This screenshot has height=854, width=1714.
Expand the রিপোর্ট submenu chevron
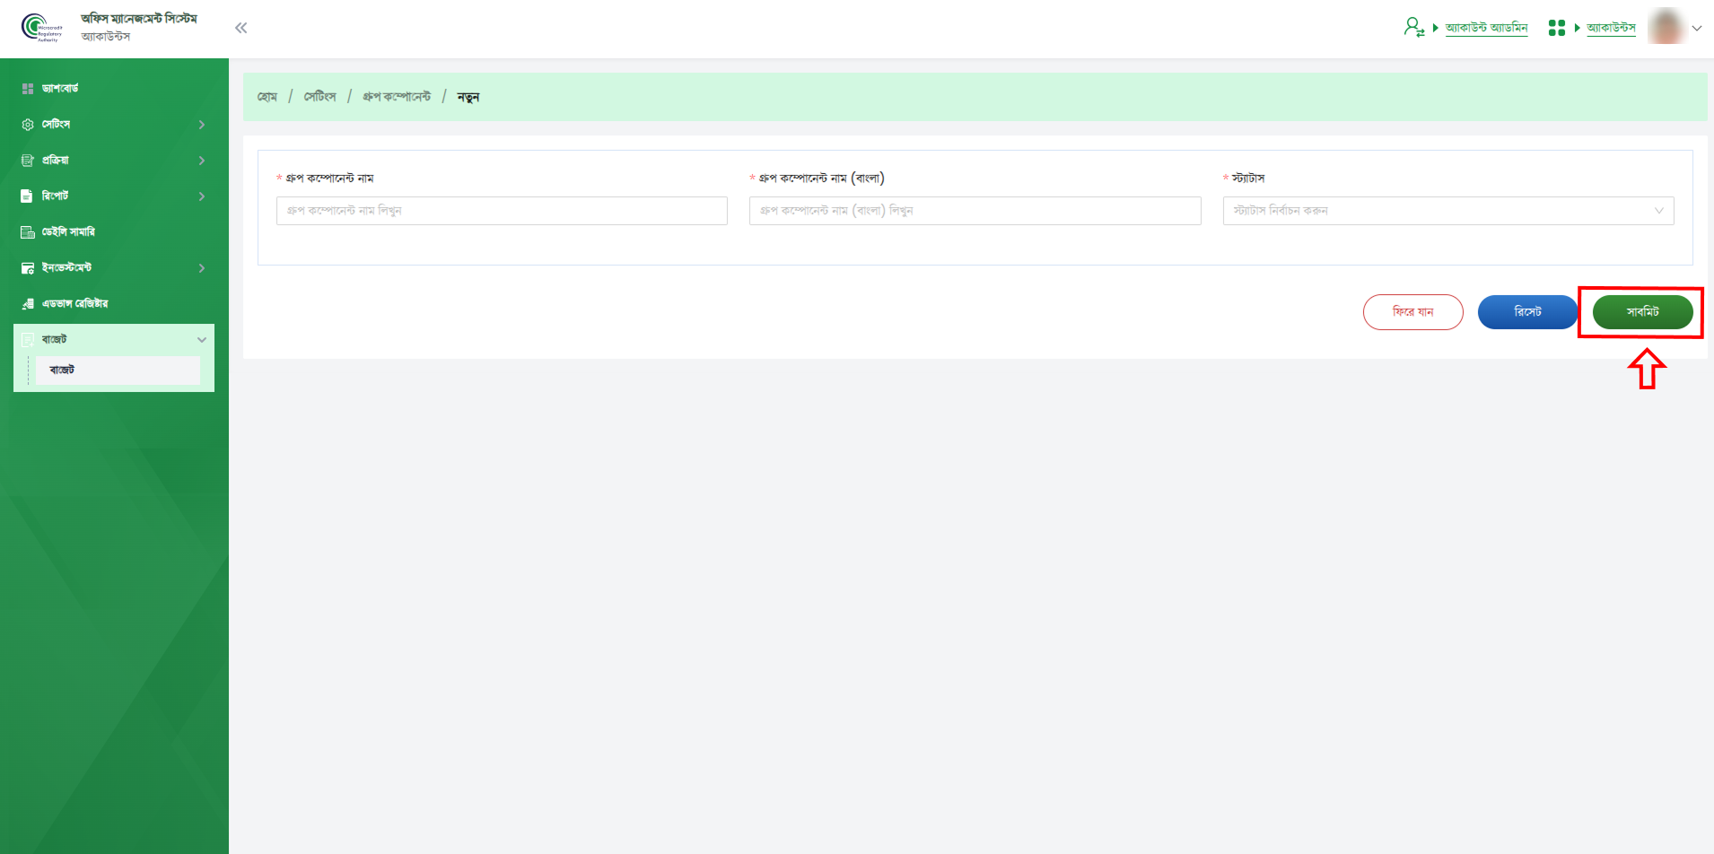coord(202,196)
